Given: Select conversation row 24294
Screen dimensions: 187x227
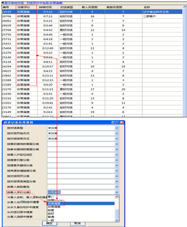Looking at the screenshot, I should point(92,67).
